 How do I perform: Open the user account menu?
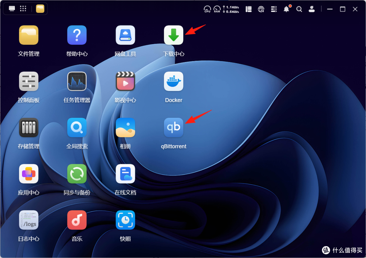point(312,9)
